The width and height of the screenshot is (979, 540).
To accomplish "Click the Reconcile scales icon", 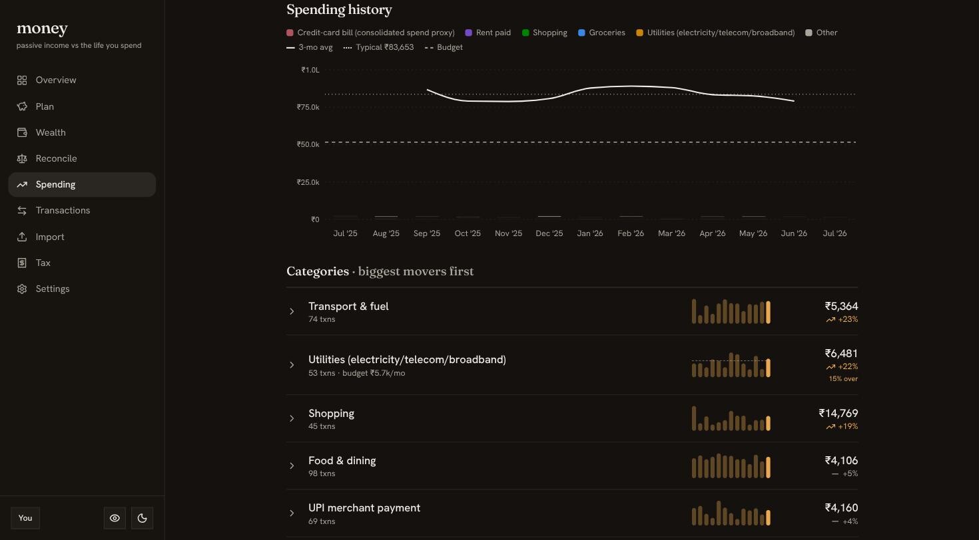I will pos(22,158).
